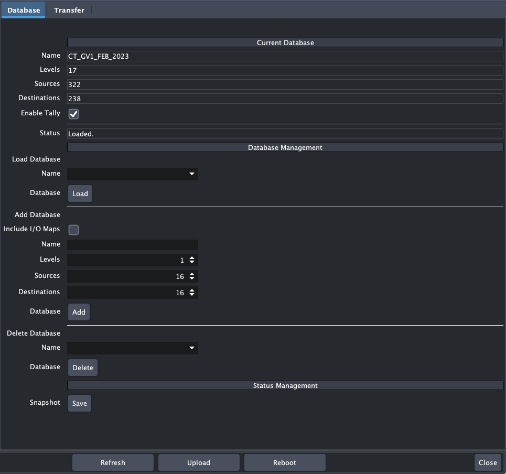506x474 pixels.
Task: Enable the Include I/O Maps checkbox
Action: pos(73,230)
